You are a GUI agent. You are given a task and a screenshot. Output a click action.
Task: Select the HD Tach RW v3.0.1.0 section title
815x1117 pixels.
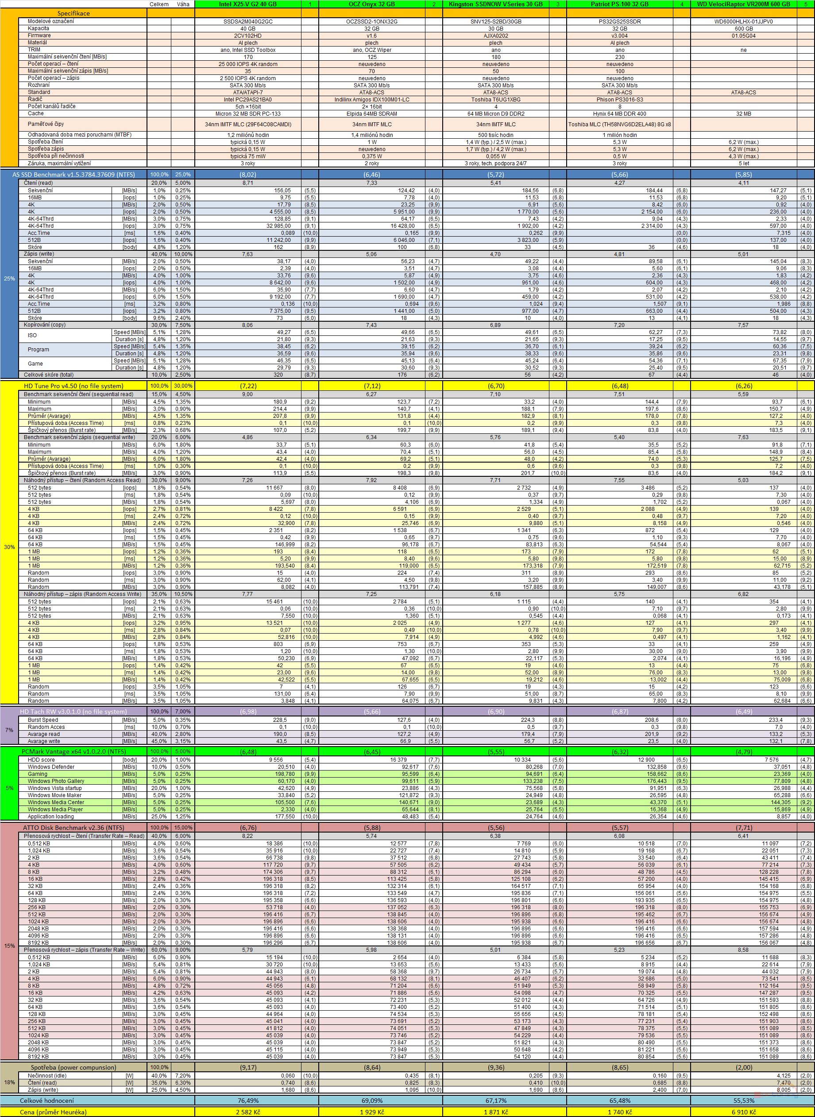(73, 712)
